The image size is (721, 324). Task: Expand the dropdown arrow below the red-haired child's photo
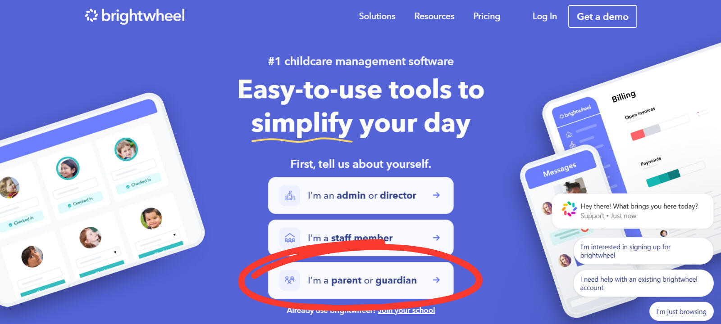(x=115, y=252)
